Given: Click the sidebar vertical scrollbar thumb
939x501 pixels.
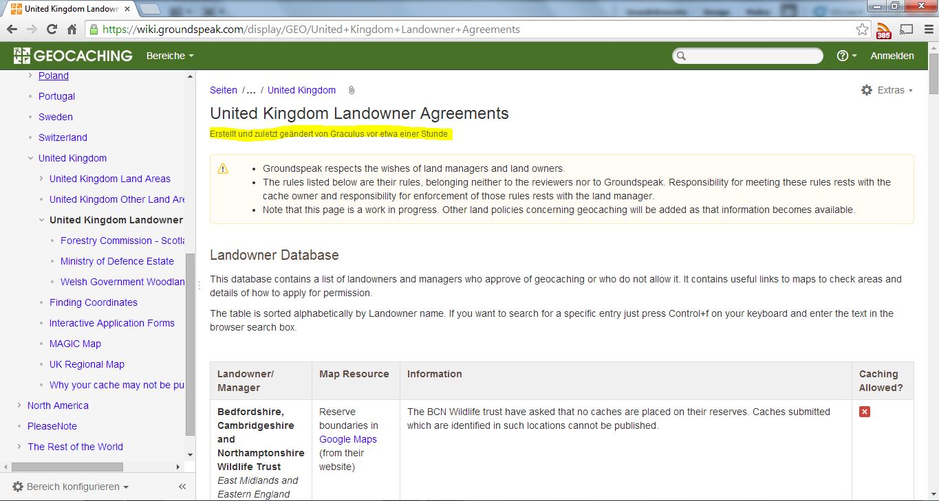Looking at the screenshot, I should point(191,344).
